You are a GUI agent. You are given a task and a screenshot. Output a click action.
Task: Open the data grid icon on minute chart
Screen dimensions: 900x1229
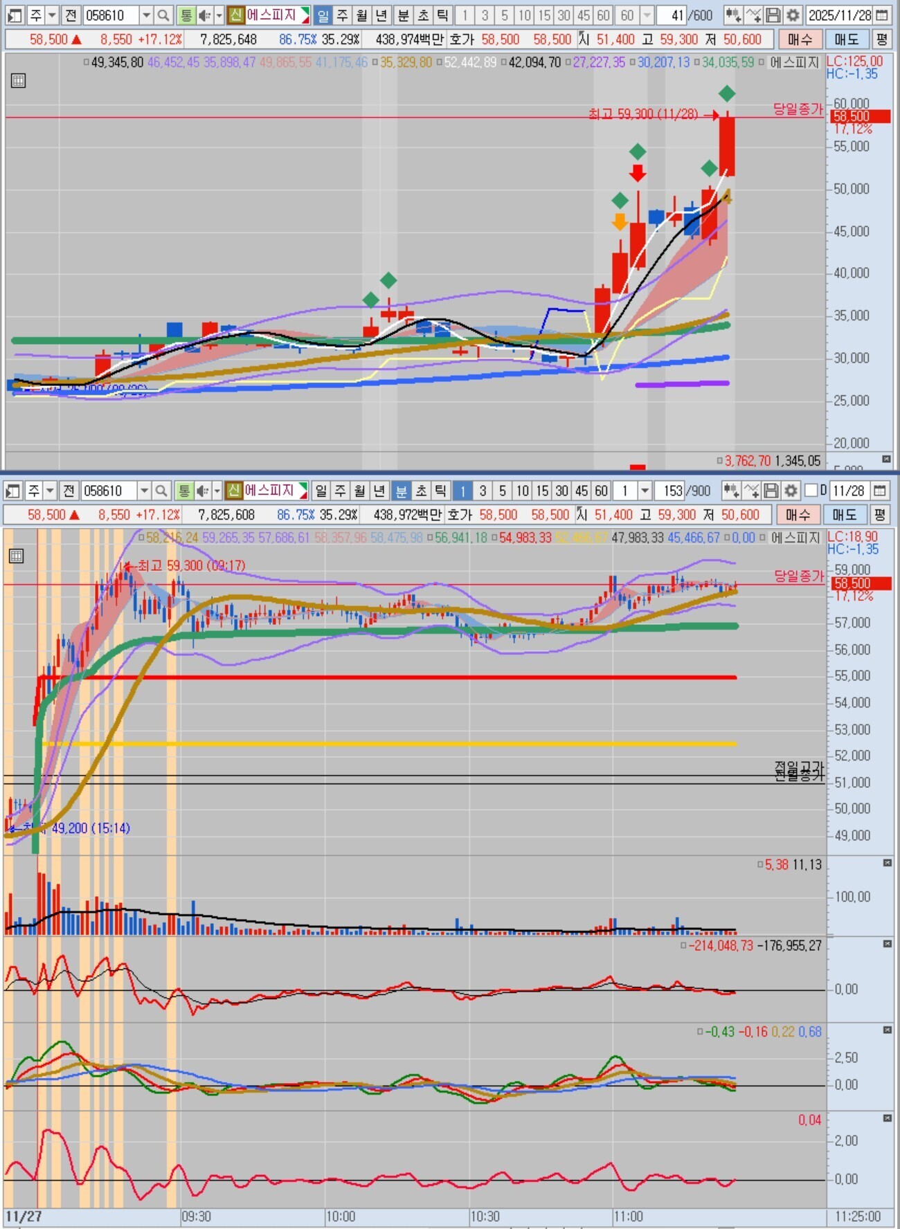point(17,556)
